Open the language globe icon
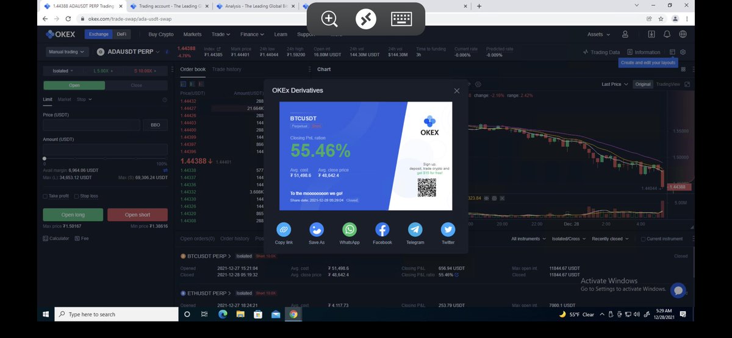Viewport: 732px width, 338px height. 683,34
